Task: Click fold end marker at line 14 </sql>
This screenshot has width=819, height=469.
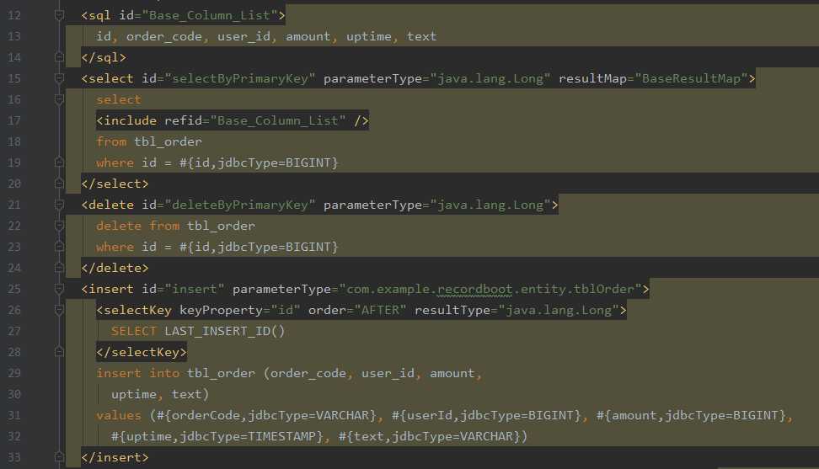Action: [x=59, y=57]
